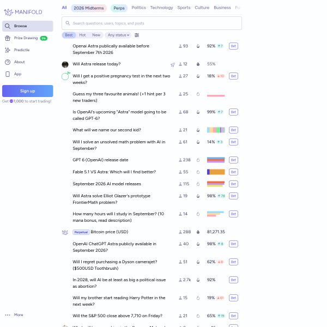Click traders icon on Openai Astra September 7th row

pyautogui.click(x=180, y=46)
